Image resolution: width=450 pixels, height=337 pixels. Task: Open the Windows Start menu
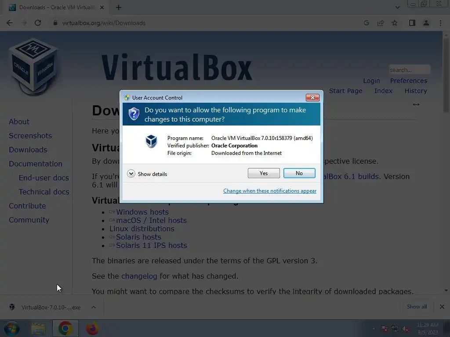[x=12, y=328]
